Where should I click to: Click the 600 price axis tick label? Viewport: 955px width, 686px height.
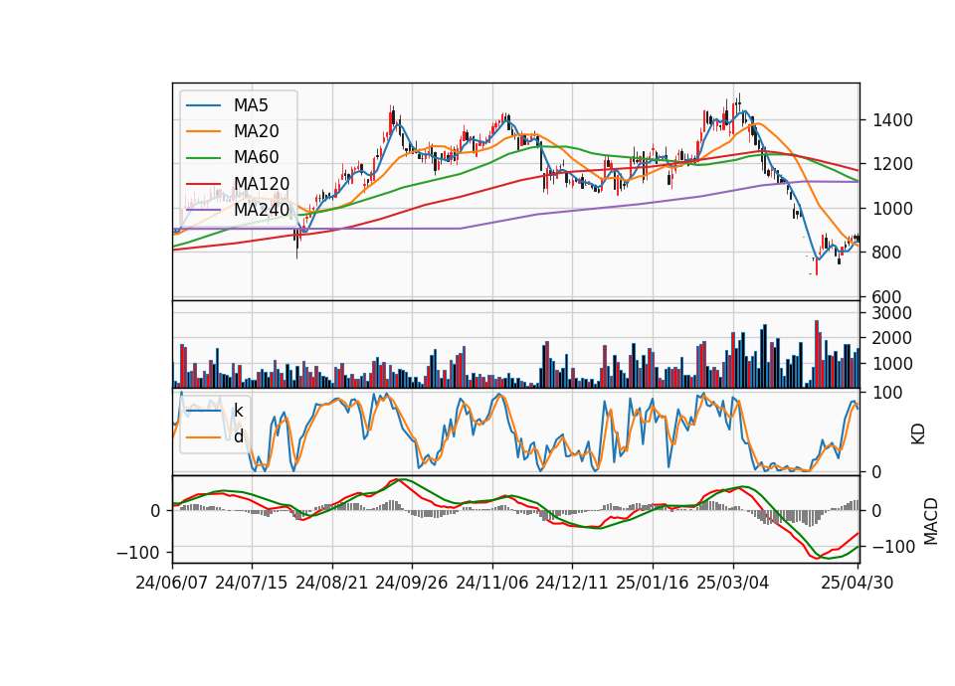(886, 297)
